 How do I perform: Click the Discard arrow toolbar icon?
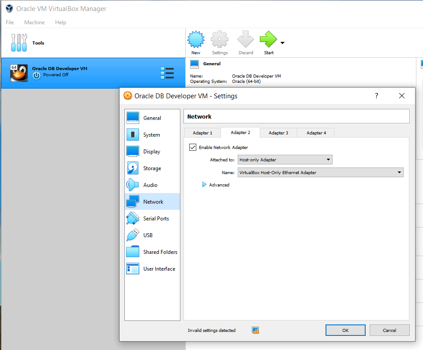(246, 39)
